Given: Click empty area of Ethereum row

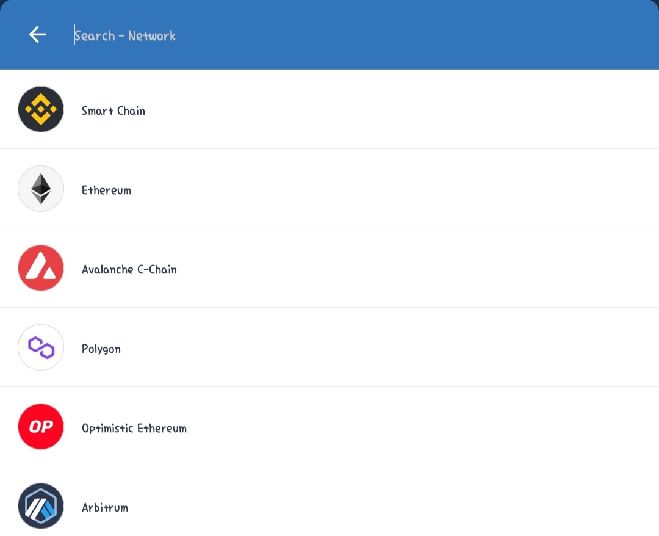Looking at the screenshot, I should (399, 189).
